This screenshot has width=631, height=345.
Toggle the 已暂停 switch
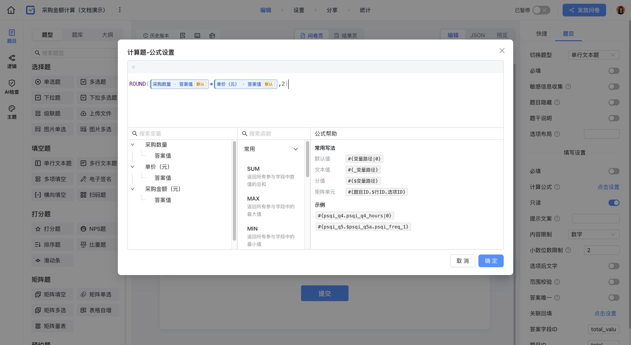tap(541, 10)
